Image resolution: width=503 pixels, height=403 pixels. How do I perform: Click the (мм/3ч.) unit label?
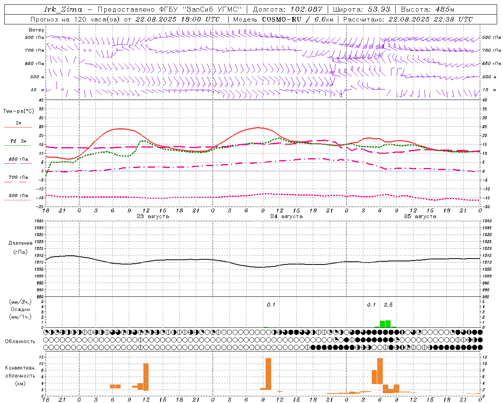click(x=20, y=302)
